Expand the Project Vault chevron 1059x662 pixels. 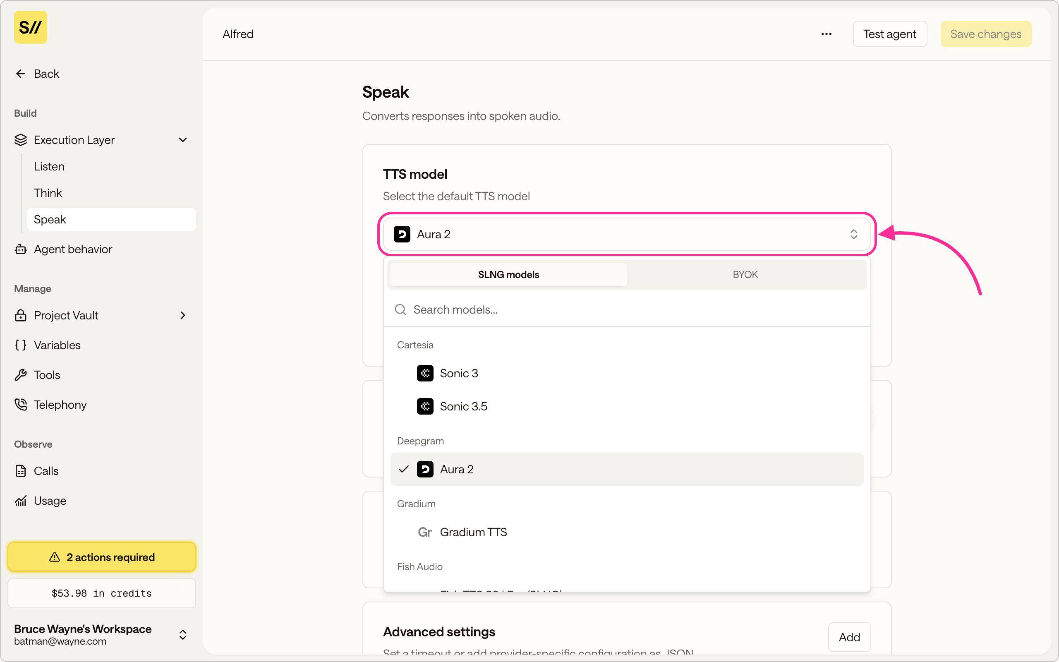tap(183, 315)
